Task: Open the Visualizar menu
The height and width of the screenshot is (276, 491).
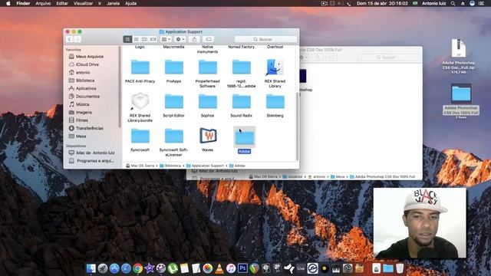Action: coord(83,3)
